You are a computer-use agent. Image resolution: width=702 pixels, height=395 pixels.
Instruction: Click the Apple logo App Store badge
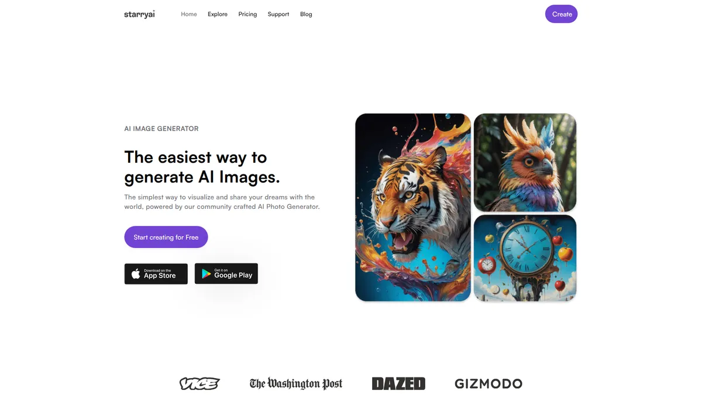tap(156, 274)
